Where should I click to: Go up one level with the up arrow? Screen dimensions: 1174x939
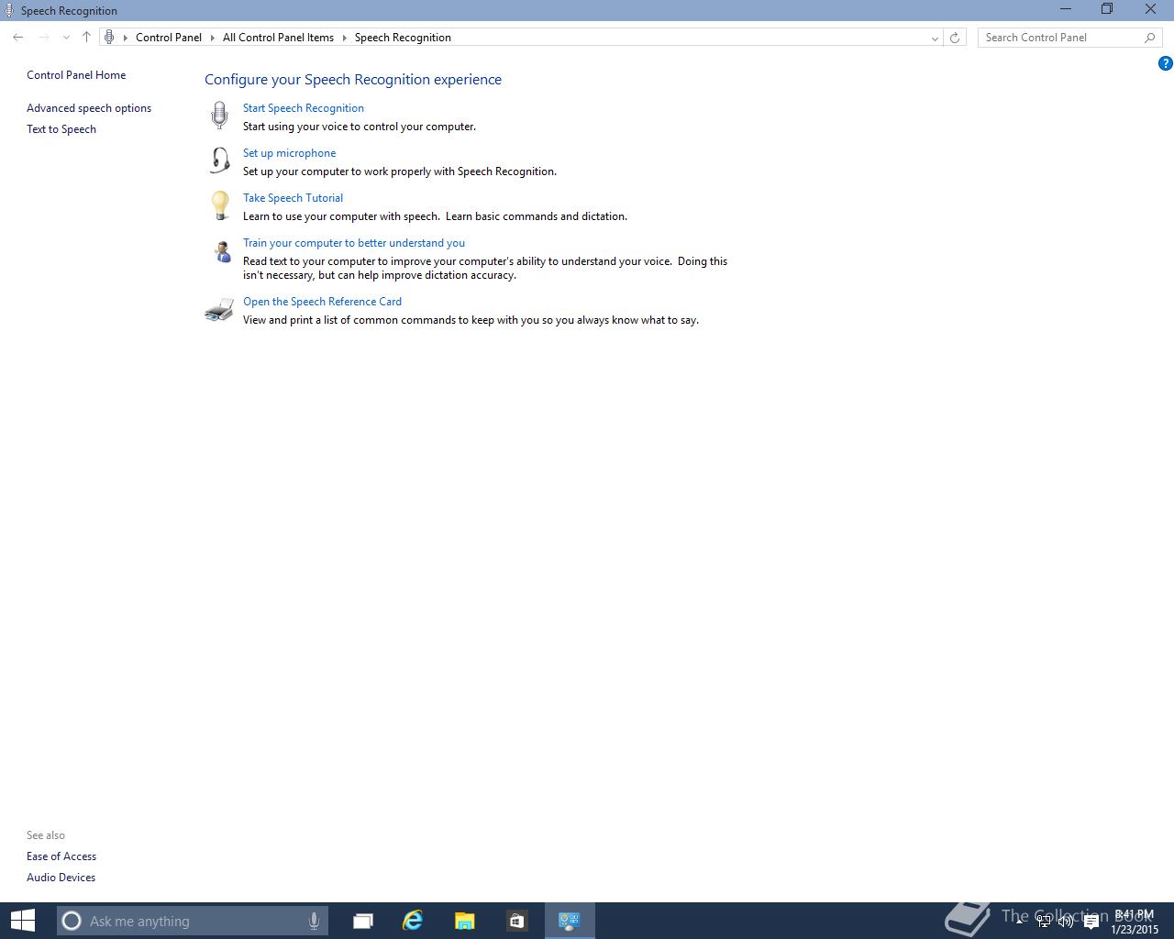coord(86,38)
